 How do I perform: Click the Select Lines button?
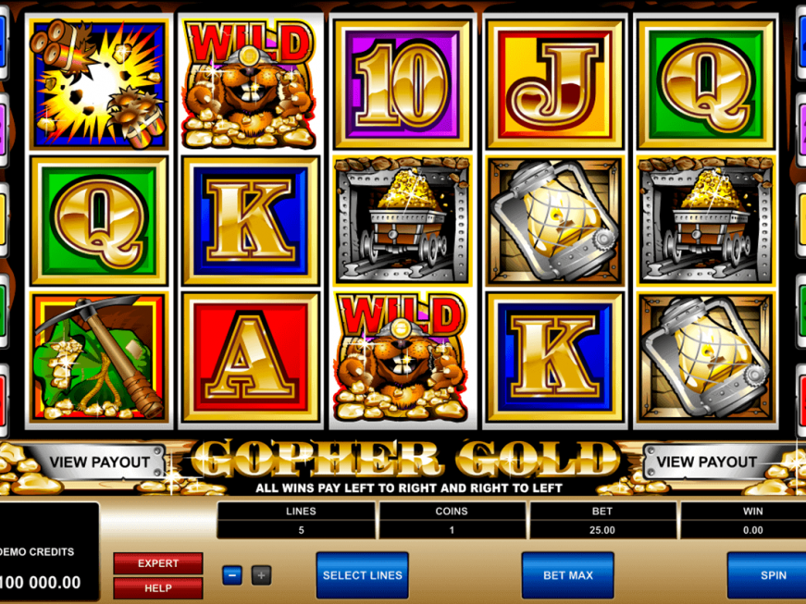pos(363,575)
